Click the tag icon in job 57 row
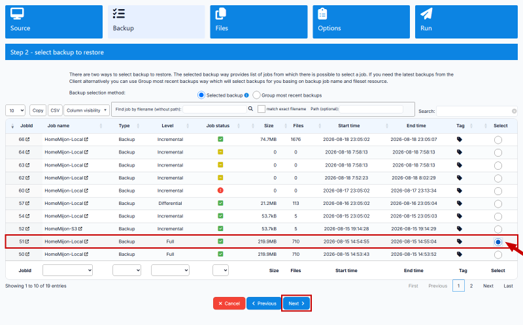 (460, 203)
